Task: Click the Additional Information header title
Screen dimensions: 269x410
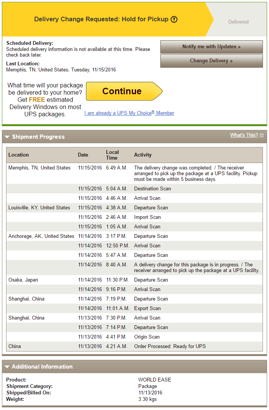Action: click(42, 367)
